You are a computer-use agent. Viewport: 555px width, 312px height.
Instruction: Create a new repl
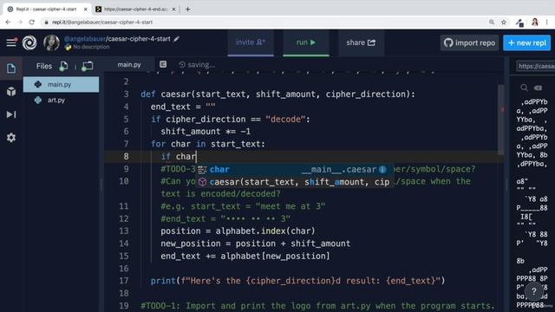[x=526, y=42]
